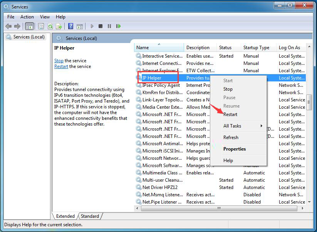Sort by the Log On As header

click(x=291, y=48)
